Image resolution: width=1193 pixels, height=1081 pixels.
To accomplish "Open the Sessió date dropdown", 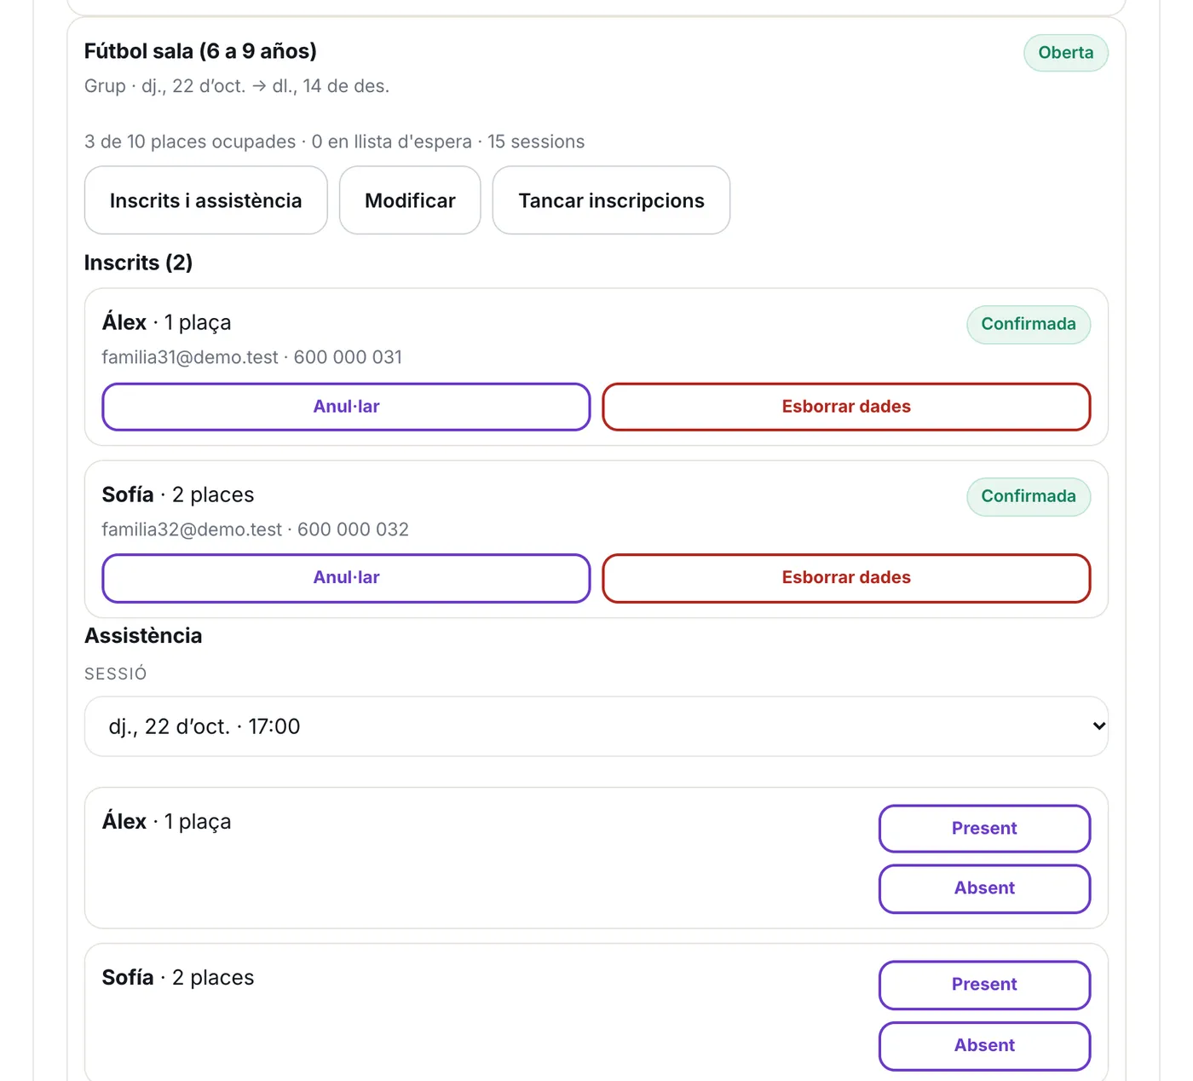I will pyautogui.click(x=596, y=726).
